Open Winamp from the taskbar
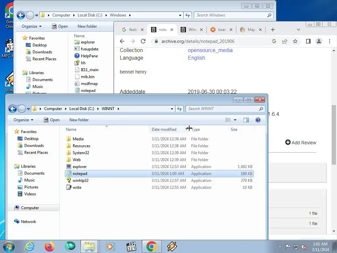337x253 pixels. (x=172, y=246)
